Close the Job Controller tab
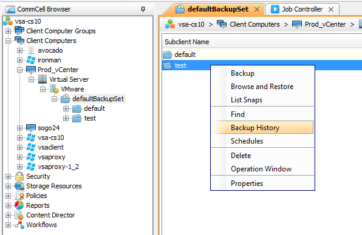The image size is (362, 235). pyautogui.click(x=331, y=10)
